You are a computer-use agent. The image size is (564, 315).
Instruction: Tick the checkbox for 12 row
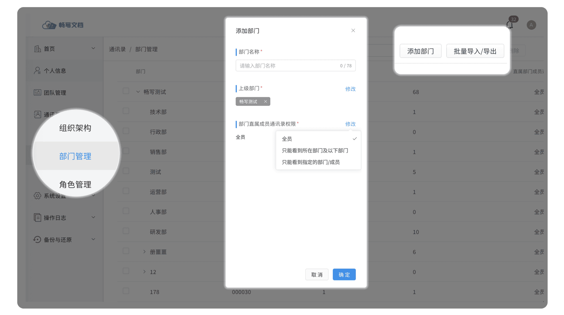(126, 271)
